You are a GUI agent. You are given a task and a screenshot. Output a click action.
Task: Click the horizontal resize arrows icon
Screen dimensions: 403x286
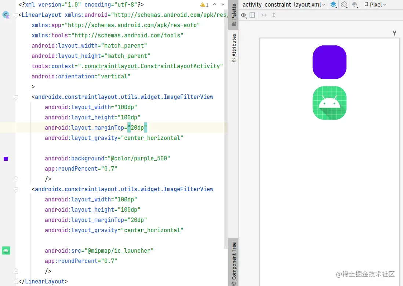(264, 15)
